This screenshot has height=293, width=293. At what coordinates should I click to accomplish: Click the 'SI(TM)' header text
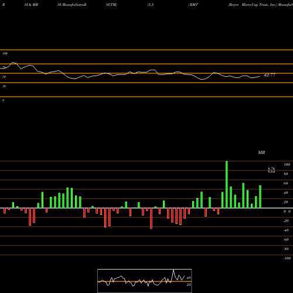111,5
